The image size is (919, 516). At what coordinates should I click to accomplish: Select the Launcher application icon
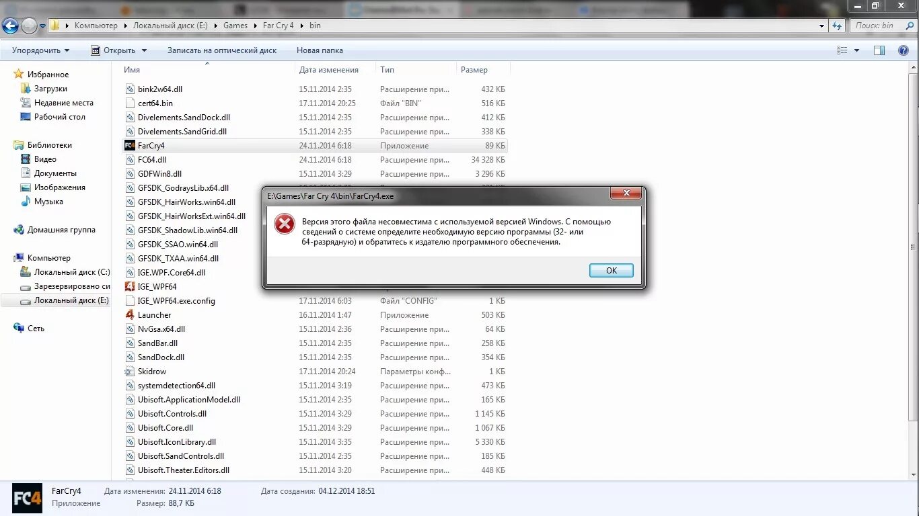pos(130,315)
